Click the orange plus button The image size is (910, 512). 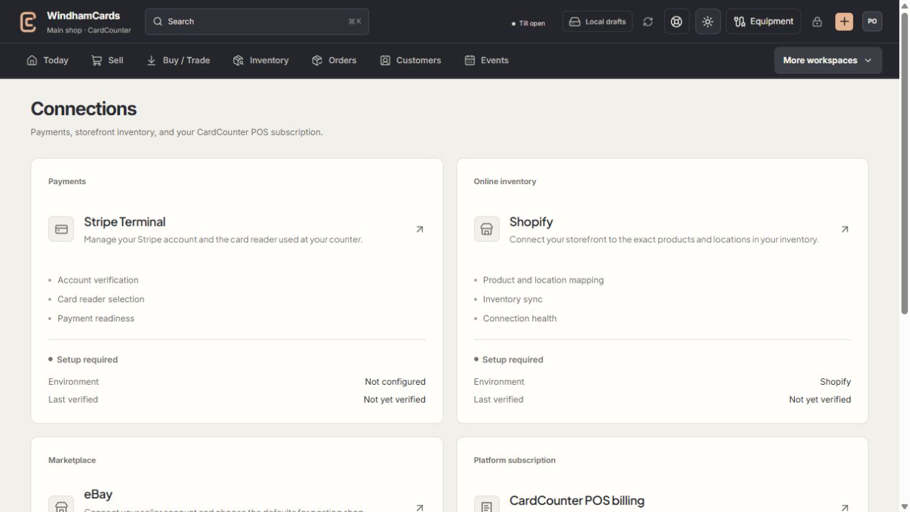coord(844,22)
